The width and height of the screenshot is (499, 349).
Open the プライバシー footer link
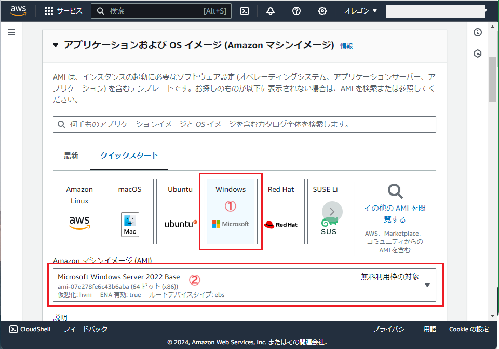click(x=392, y=329)
